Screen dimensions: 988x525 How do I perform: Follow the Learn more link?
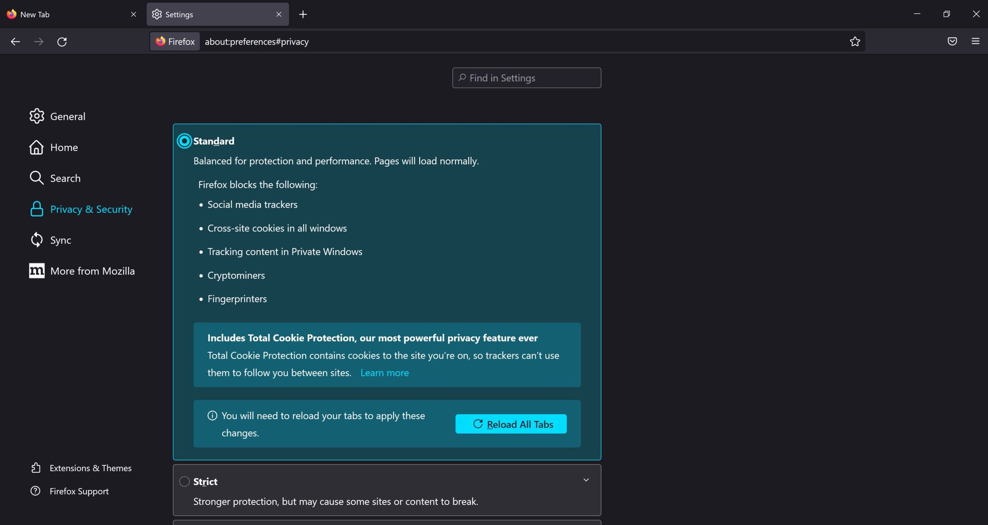tap(384, 373)
